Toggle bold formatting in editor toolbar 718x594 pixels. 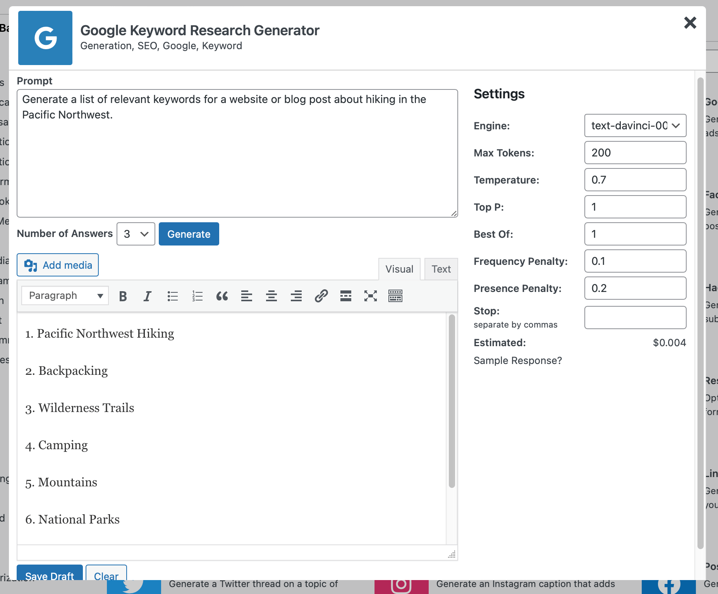click(123, 296)
